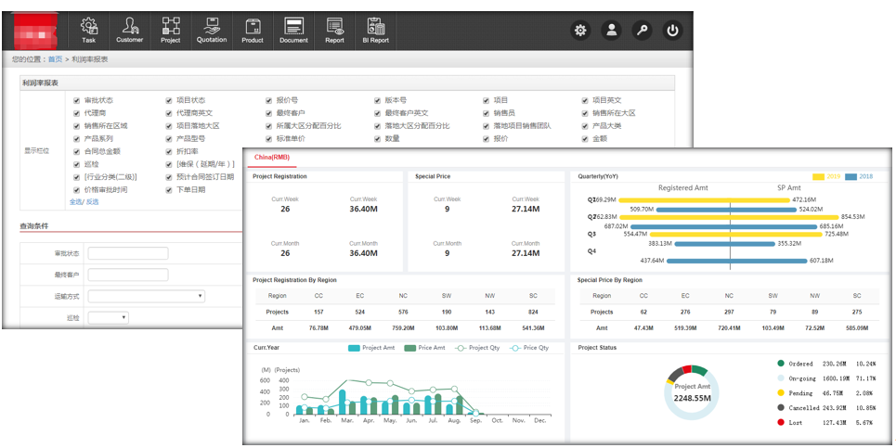Toggle the 报价号 column checkbox

[269, 100]
